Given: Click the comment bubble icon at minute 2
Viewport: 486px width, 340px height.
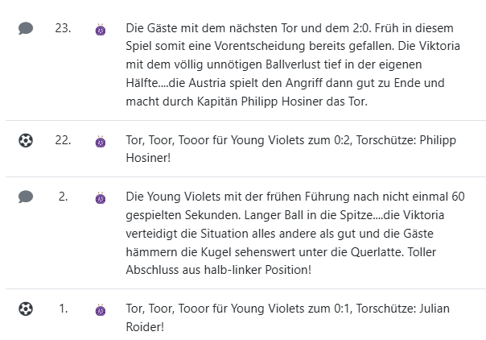Looking at the screenshot, I should click(x=26, y=197).
